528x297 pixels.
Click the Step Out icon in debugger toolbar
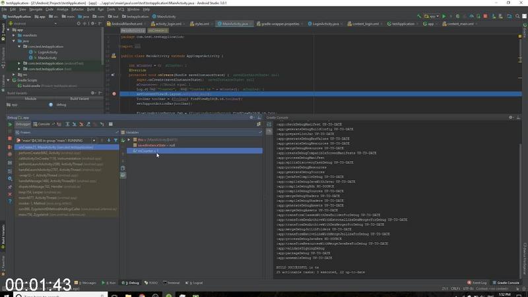[88, 124]
